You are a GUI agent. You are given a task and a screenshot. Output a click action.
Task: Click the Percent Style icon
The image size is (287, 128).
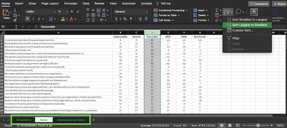pyautogui.click(x=125, y=19)
